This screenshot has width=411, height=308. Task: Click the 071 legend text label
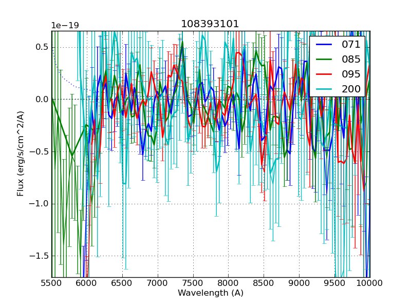click(x=351, y=45)
